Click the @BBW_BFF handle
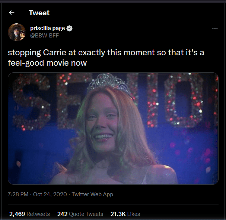Viewport: 226px width, 220px height. 44,35
